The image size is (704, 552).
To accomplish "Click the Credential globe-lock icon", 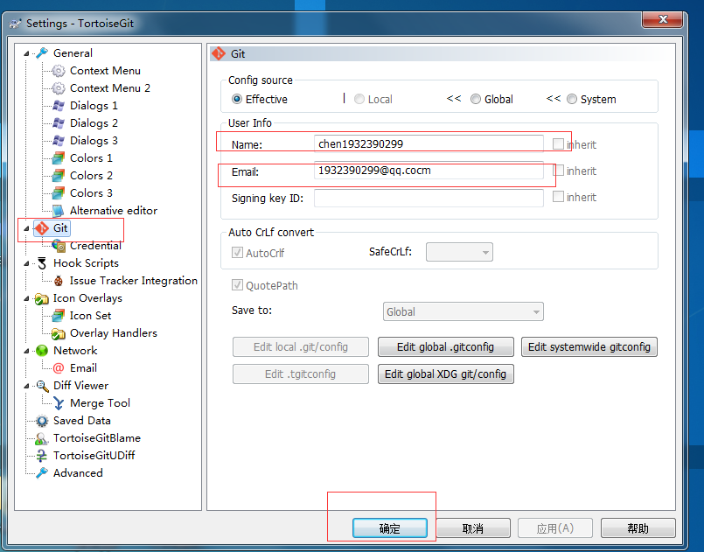I will point(59,246).
